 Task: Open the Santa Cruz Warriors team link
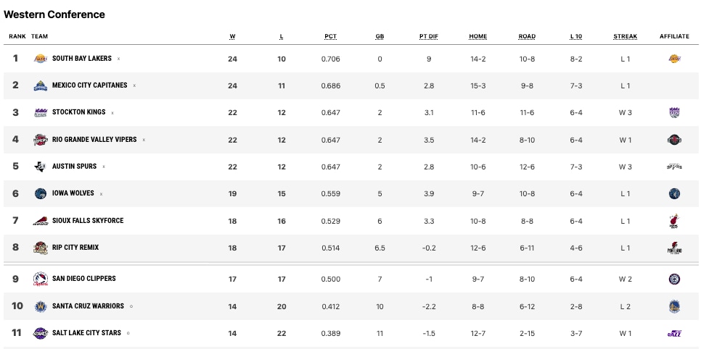pos(88,306)
